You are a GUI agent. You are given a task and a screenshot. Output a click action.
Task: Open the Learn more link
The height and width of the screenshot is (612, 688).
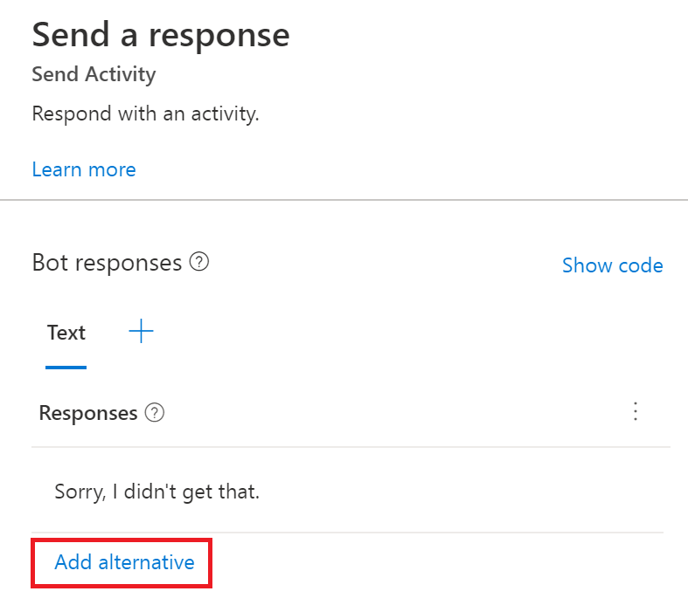coord(84,169)
